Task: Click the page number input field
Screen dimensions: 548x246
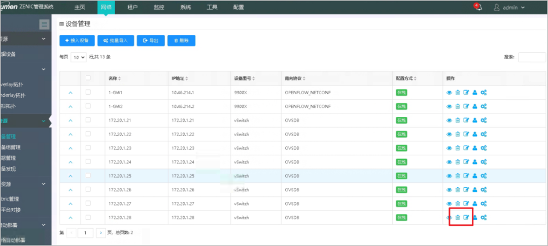Action: pyautogui.click(x=86, y=232)
